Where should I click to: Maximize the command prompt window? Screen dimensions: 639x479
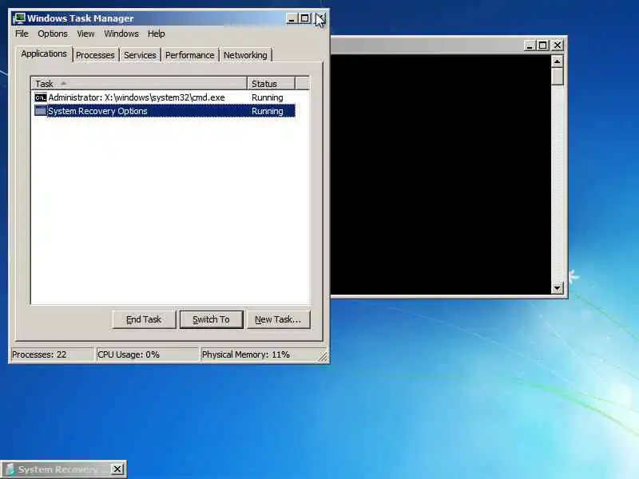tap(542, 46)
